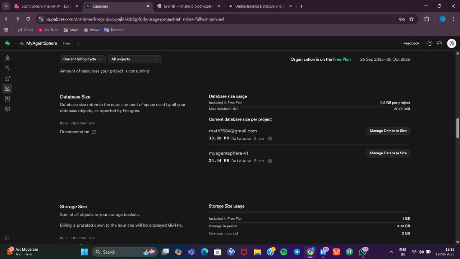This screenshot has height=259, width=460.
Task: Click the Windows taskbar Search box
Action: tap(124, 252)
